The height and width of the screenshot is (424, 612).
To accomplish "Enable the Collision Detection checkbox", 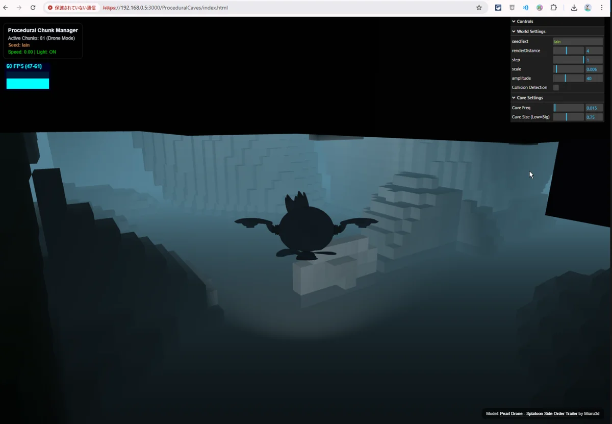I will [x=556, y=88].
